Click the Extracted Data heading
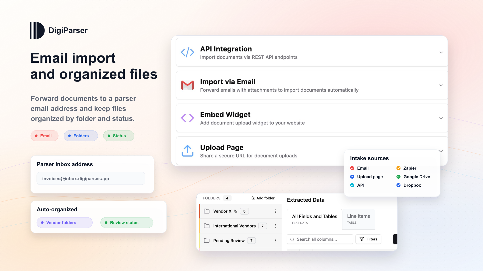Screen dimensions: 483x271 [306, 200]
